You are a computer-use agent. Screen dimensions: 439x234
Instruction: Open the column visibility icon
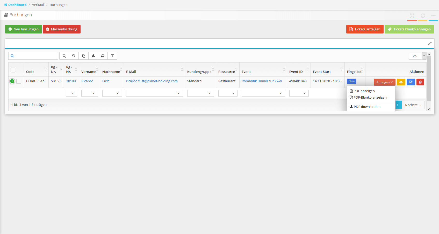(112, 56)
